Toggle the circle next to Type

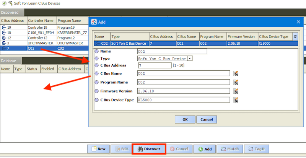(x=96, y=59)
